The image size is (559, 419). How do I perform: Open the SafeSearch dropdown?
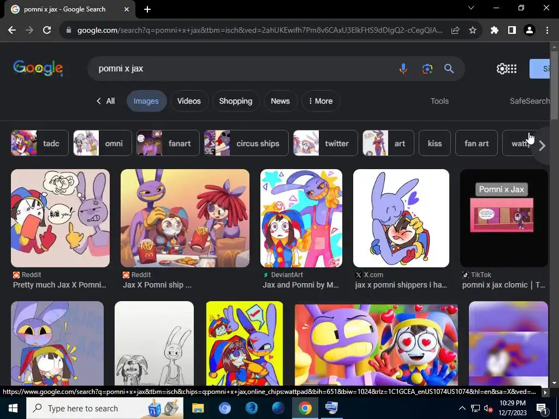tap(530, 101)
